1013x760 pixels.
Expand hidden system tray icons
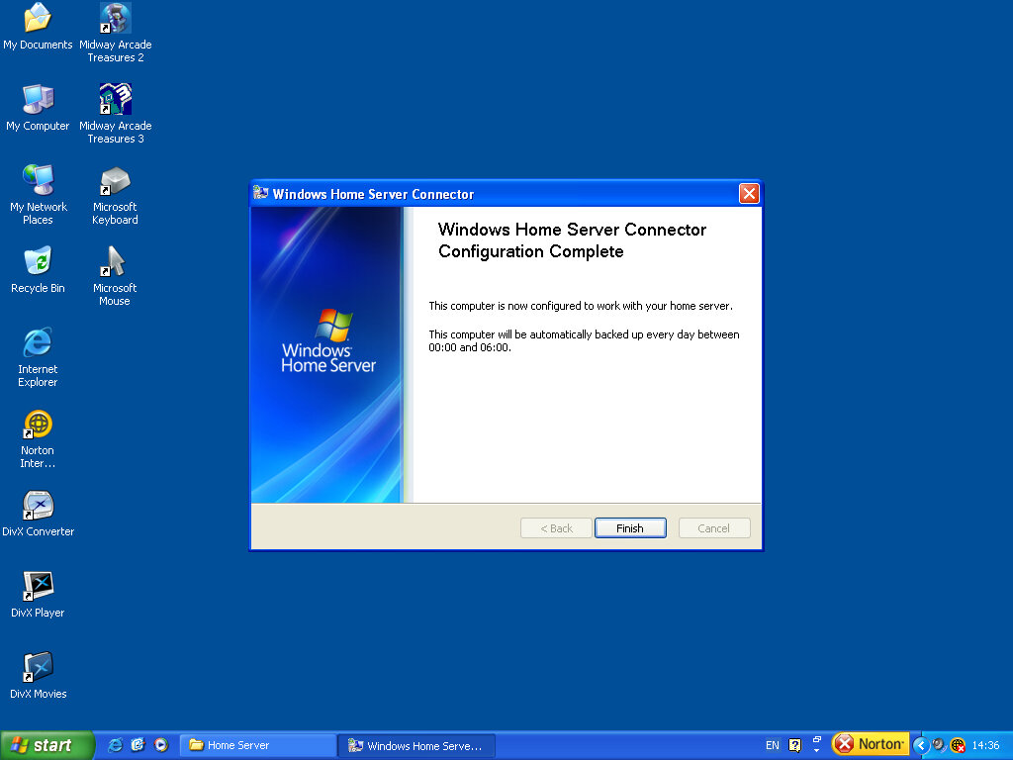click(x=920, y=745)
